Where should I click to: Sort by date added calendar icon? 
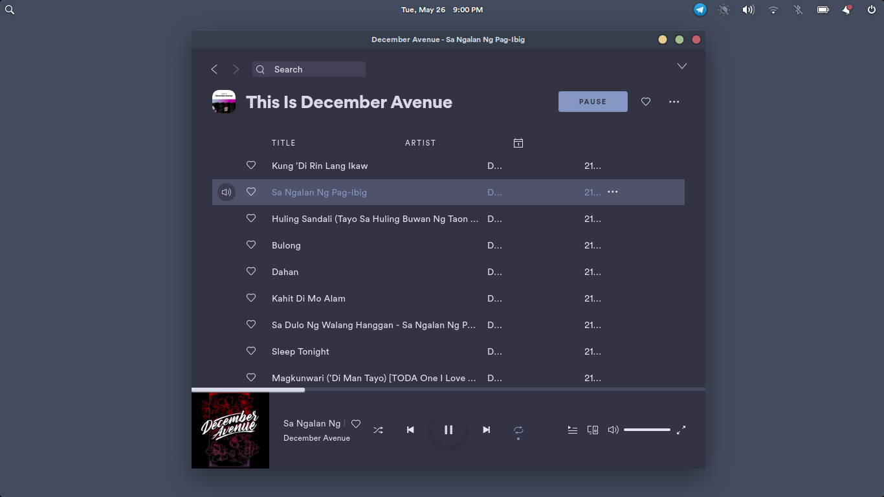click(518, 143)
